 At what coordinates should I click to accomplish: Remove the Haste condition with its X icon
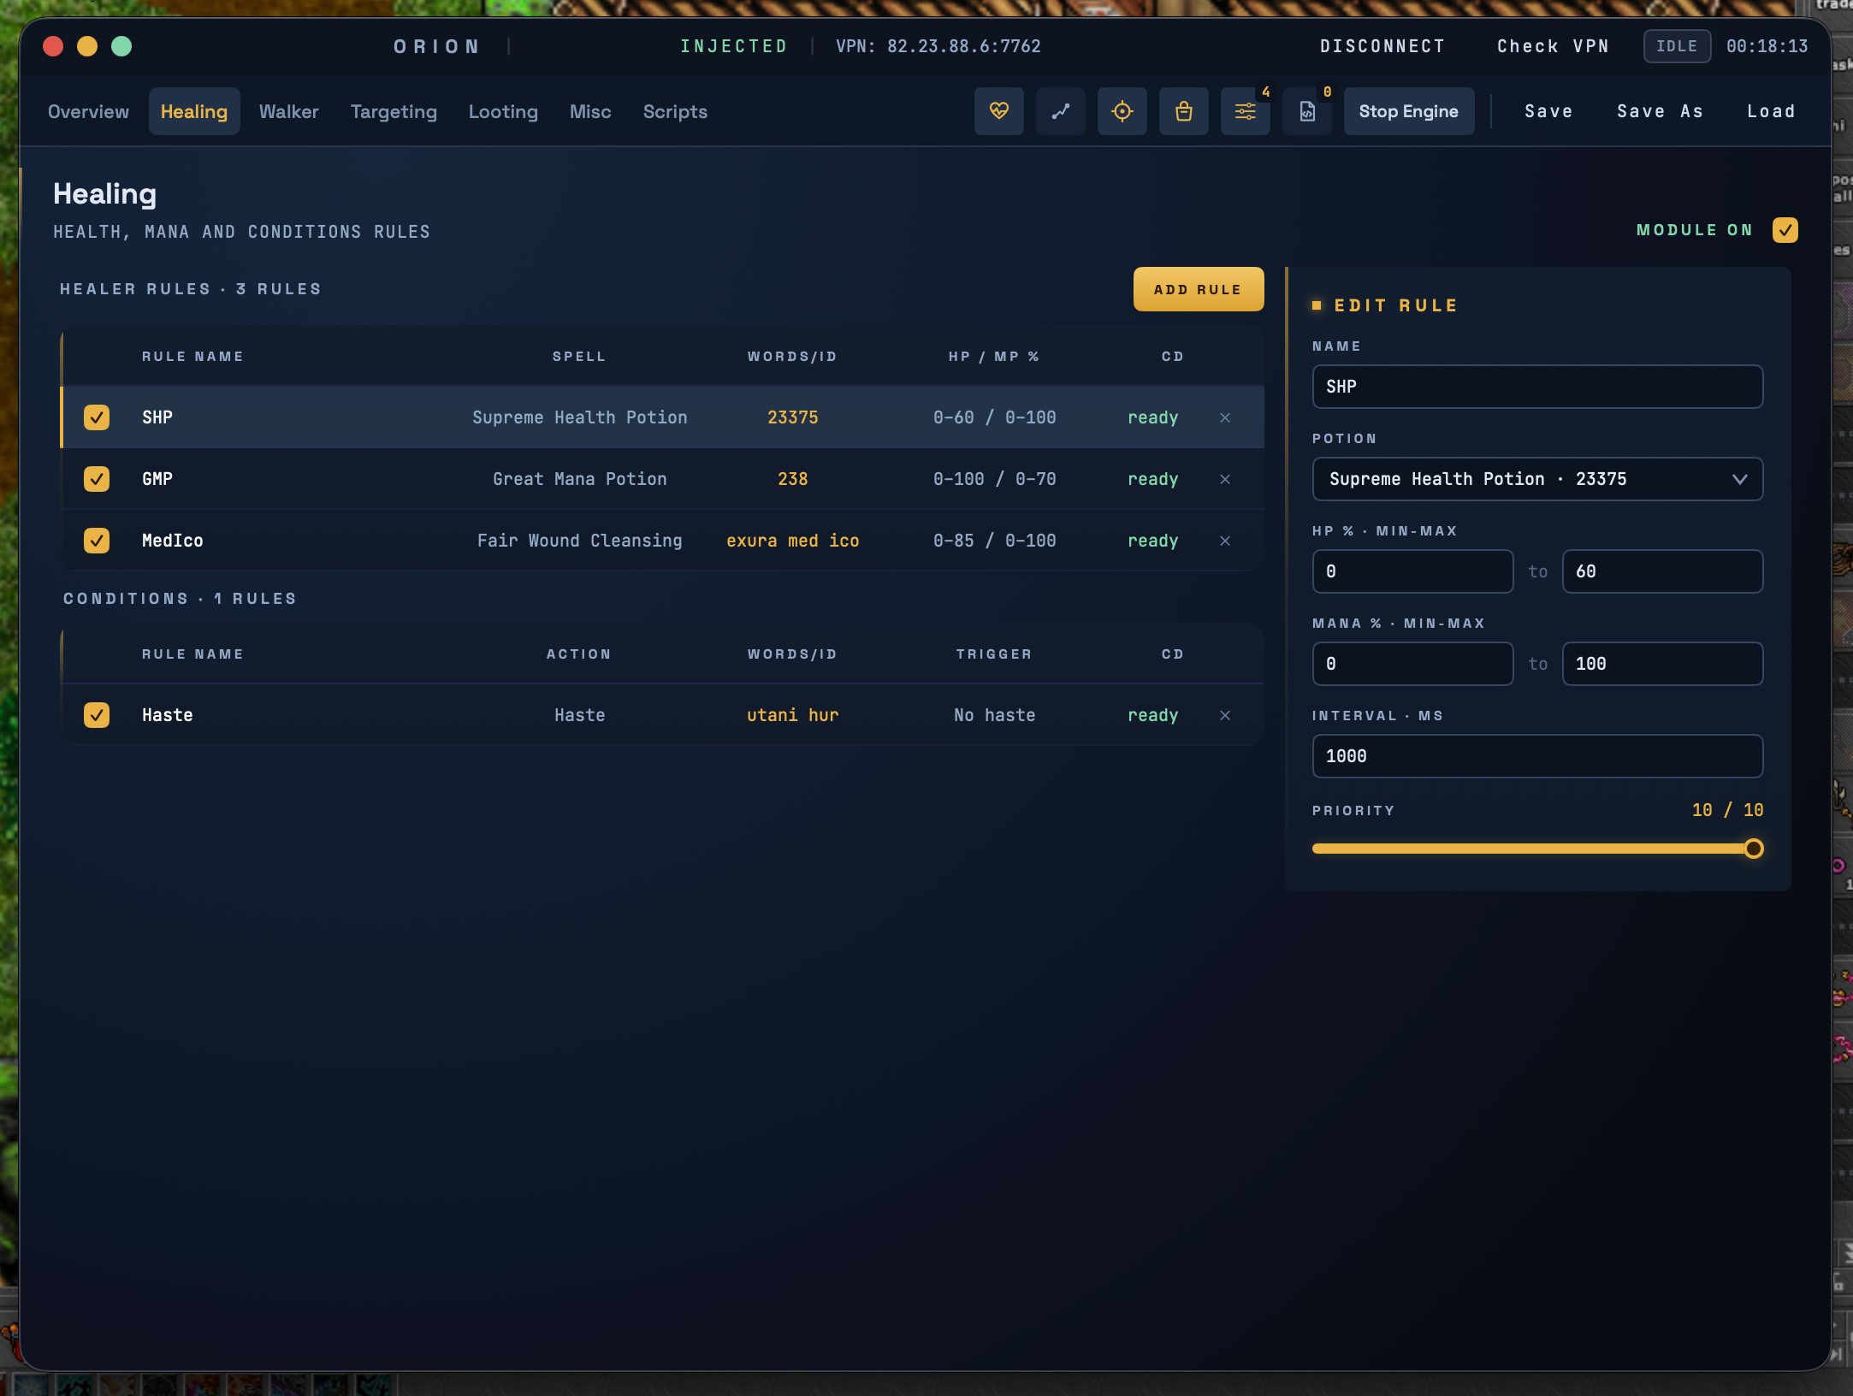[1225, 715]
